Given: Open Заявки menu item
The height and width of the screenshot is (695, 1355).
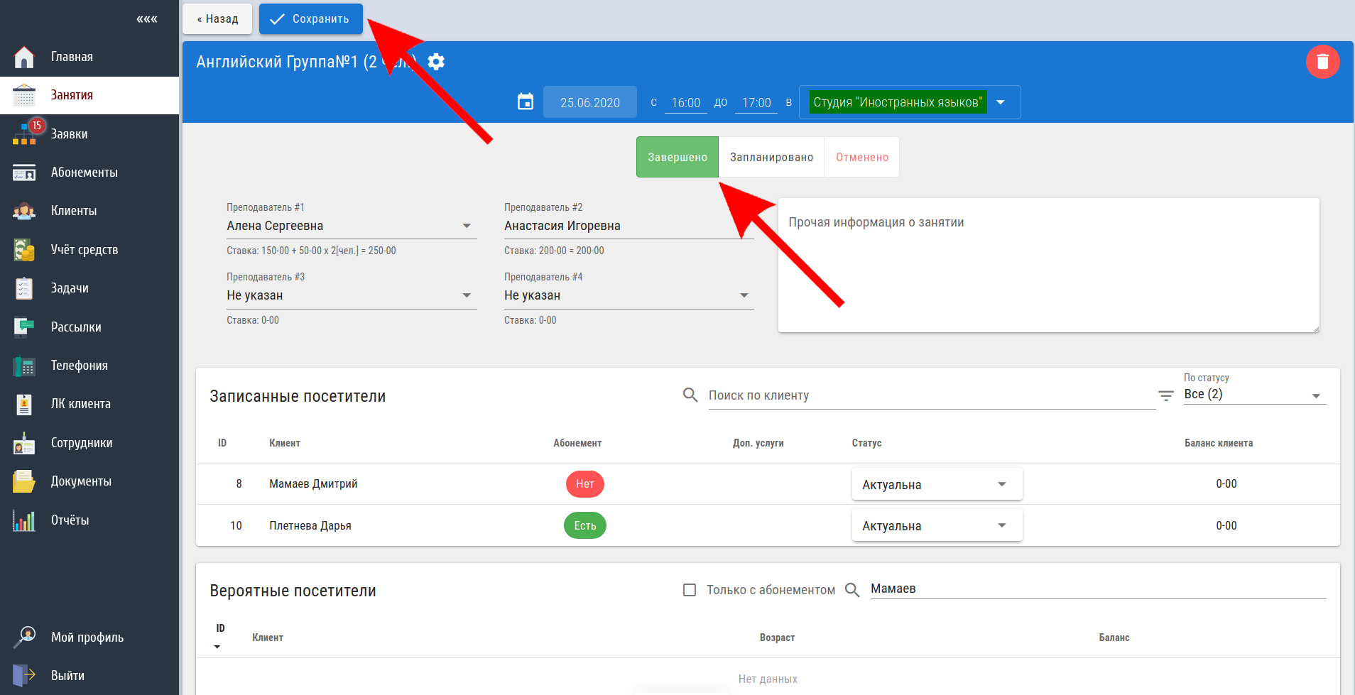Looking at the screenshot, I should 70,134.
